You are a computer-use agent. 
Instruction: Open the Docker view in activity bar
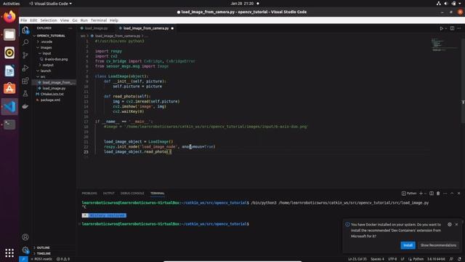pos(25,106)
